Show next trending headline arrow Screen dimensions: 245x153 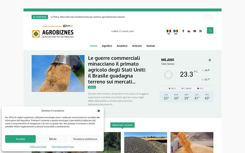[211, 17]
